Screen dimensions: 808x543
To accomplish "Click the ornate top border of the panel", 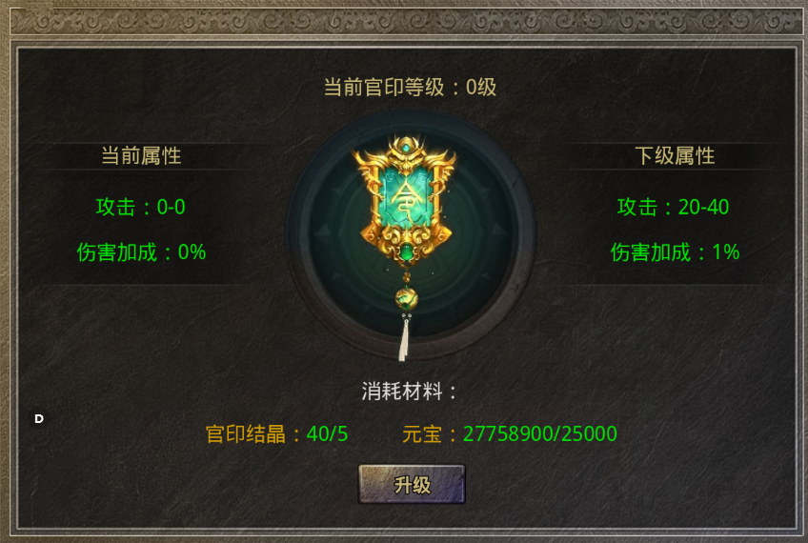I will [x=404, y=21].
